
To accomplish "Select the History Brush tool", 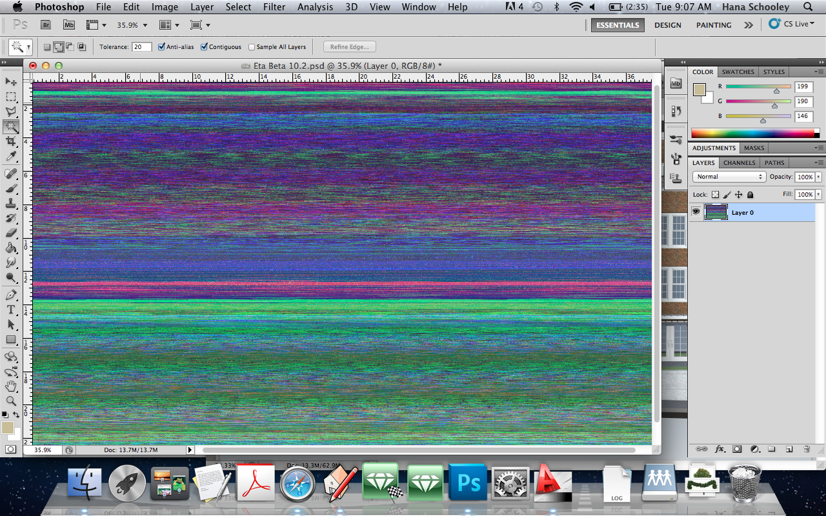I will [11, 218].
